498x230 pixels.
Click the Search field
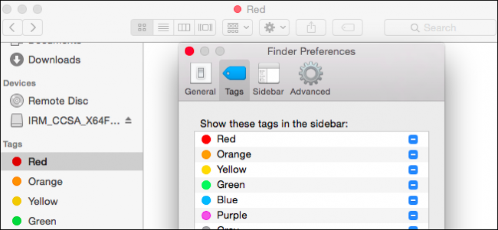click(440, 27)
